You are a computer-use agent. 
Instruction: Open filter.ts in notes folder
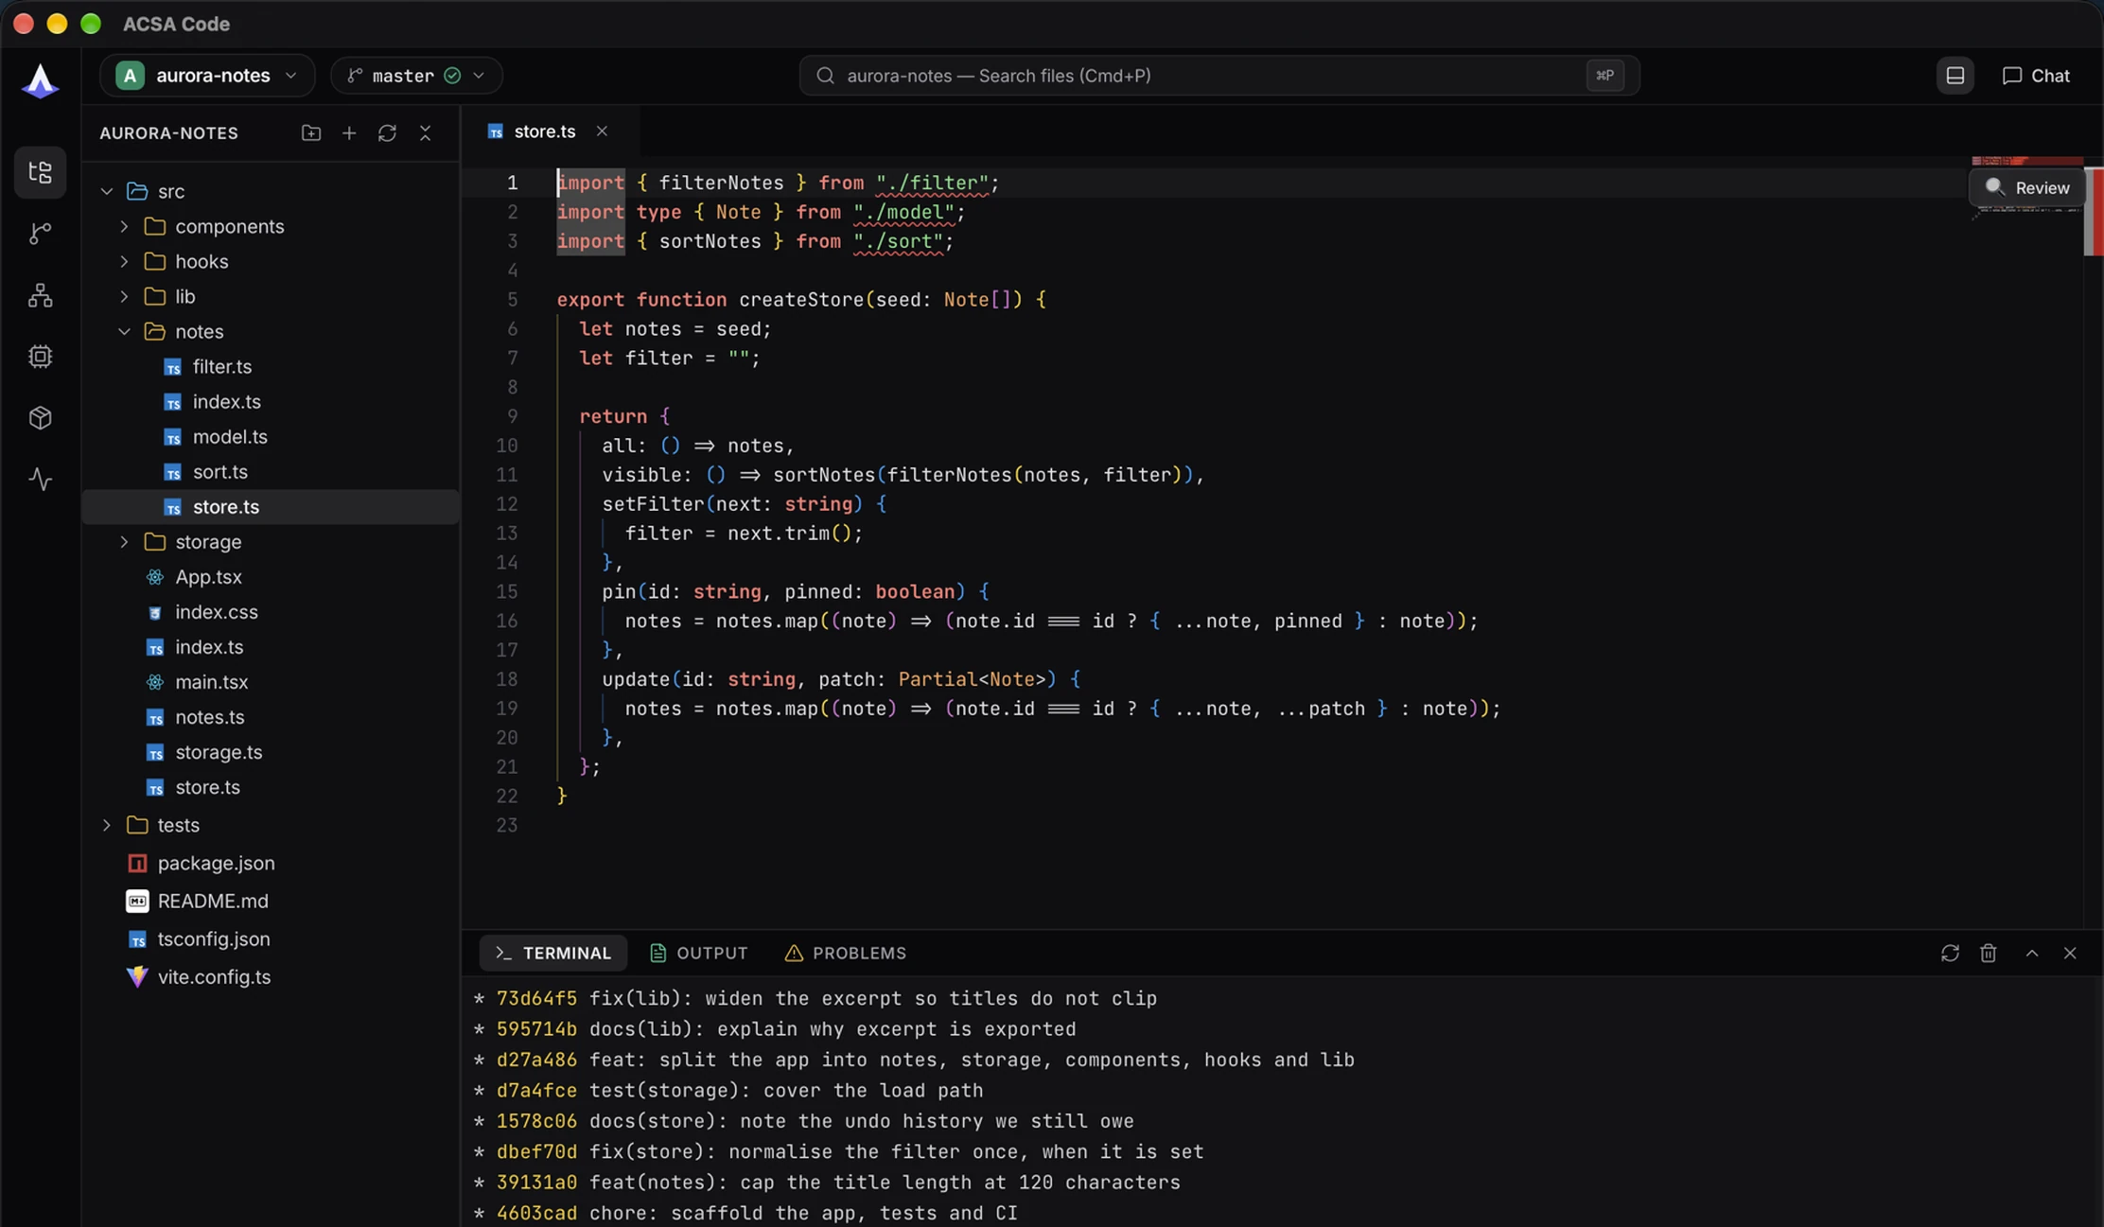click(271, 367)
